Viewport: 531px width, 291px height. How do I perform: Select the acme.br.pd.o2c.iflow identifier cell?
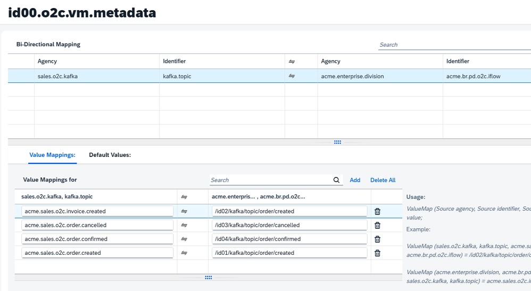(x=487, y=76)
